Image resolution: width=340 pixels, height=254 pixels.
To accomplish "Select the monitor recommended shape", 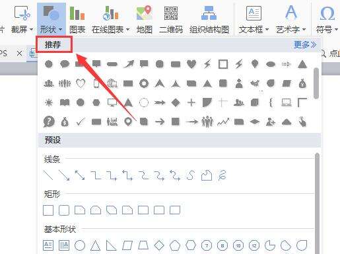I will [x=112, y=103].
